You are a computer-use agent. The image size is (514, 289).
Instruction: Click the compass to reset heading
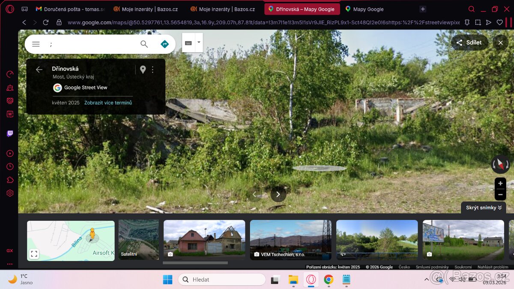coord(500,164)
